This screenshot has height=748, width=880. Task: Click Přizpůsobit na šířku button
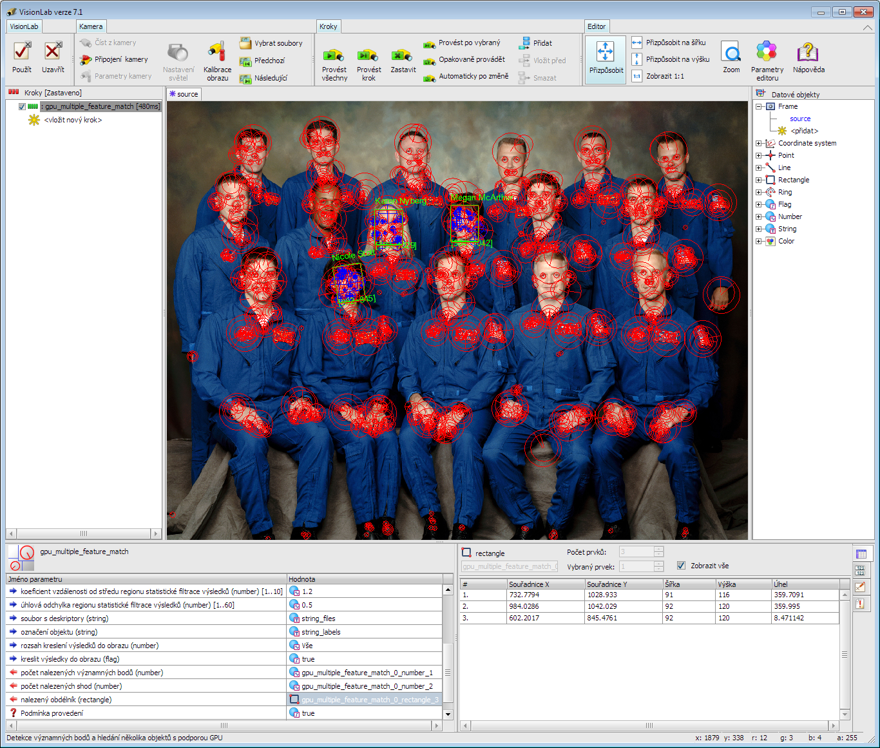click(x=669, y=43)
